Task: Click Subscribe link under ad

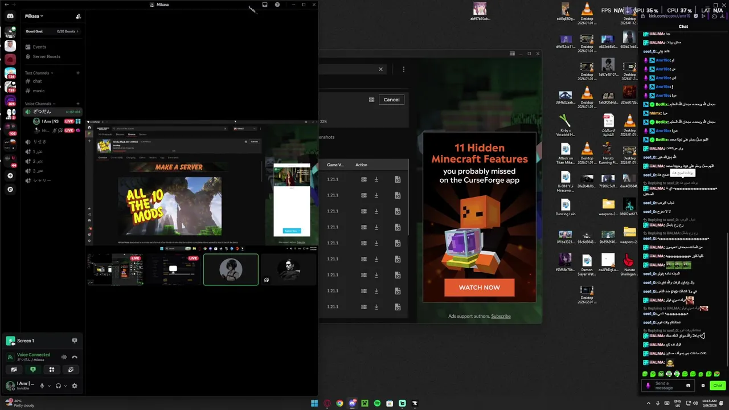Action: pyautogui.click(x=501, y=316)
